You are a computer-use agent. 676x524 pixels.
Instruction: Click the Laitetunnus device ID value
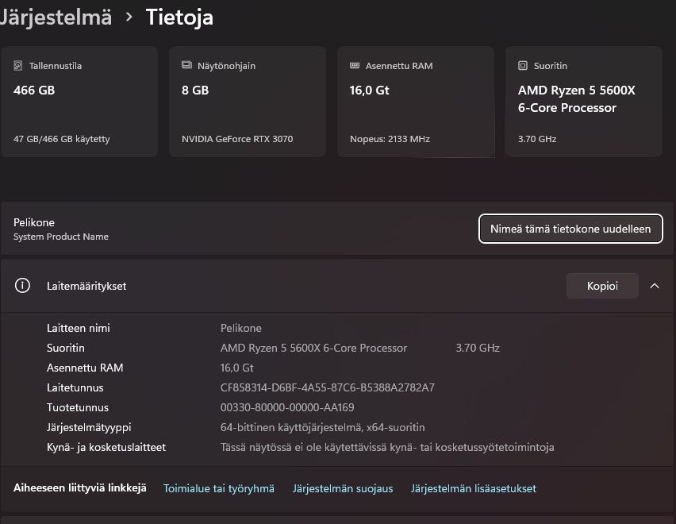pos(327,387)
